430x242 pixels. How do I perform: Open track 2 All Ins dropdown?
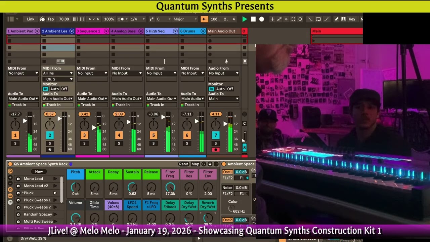[x=58, y=73]
